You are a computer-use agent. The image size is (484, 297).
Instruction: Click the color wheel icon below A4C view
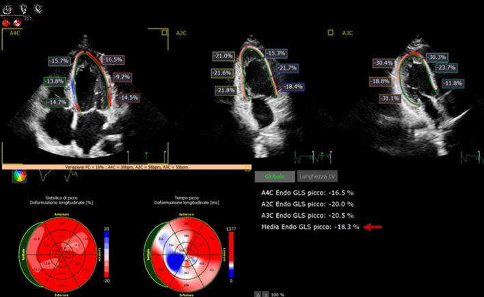21,175
